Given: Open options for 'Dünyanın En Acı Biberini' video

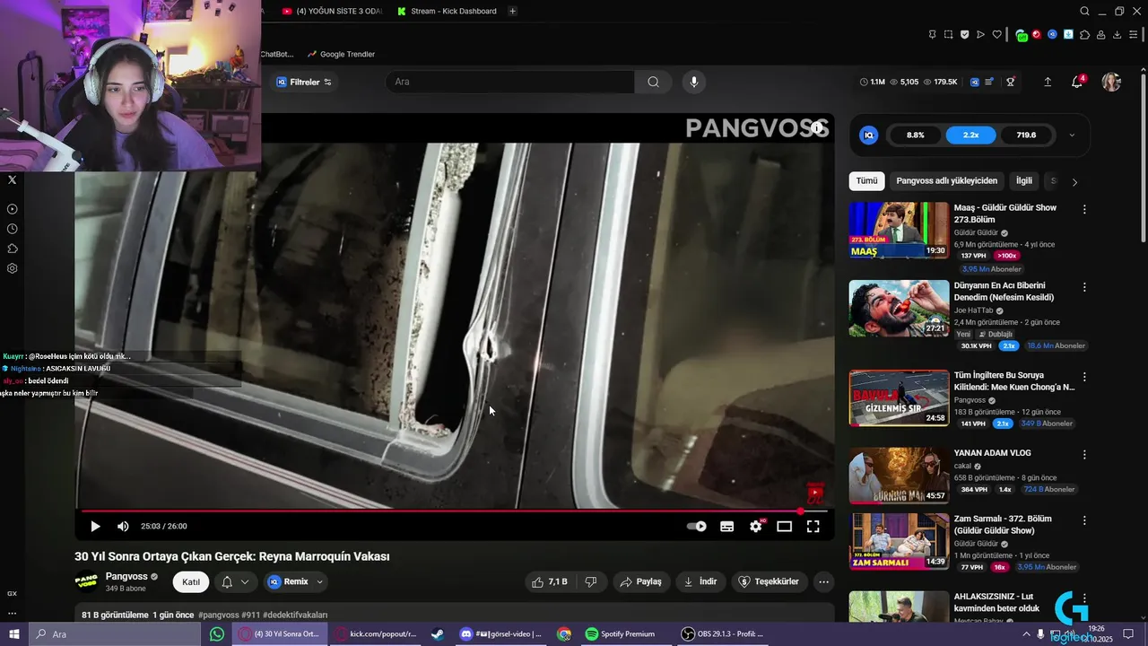Looking at the screenshot, I should (1084, 287).
